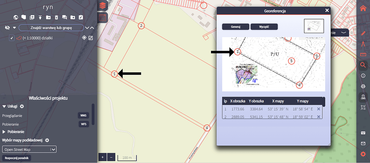The height and width of the screenshot is (163, 370).
Task: Collapse the Usługi section triangle
Action: 4,106
